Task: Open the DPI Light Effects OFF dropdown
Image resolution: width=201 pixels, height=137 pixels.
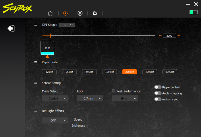Action: coord(55,120)
